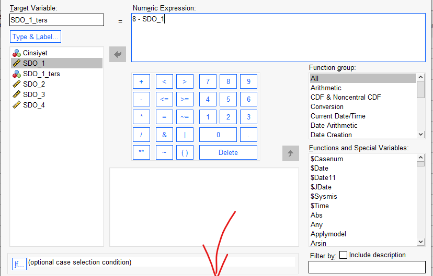The height and width of the screenshot is (276, 433).
Task: Click Functions list scrollbar down arrow
Action: pyautogui.click(x=420, y=242)
